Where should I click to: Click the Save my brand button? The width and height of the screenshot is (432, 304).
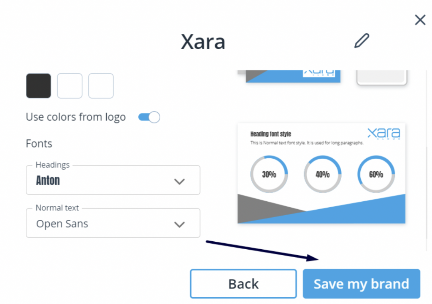[x=362, y=284]
